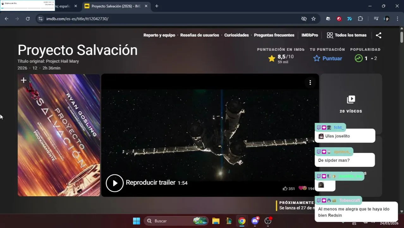Reload the page with the refresh icon
The height and width of the screenshot is (228, 404).
(x=28, y=19)
